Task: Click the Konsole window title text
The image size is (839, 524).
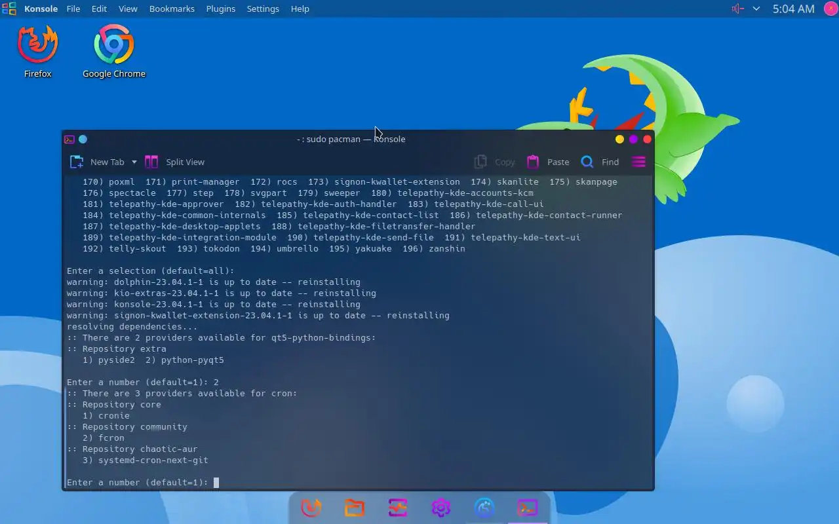Action: [351, 139]
